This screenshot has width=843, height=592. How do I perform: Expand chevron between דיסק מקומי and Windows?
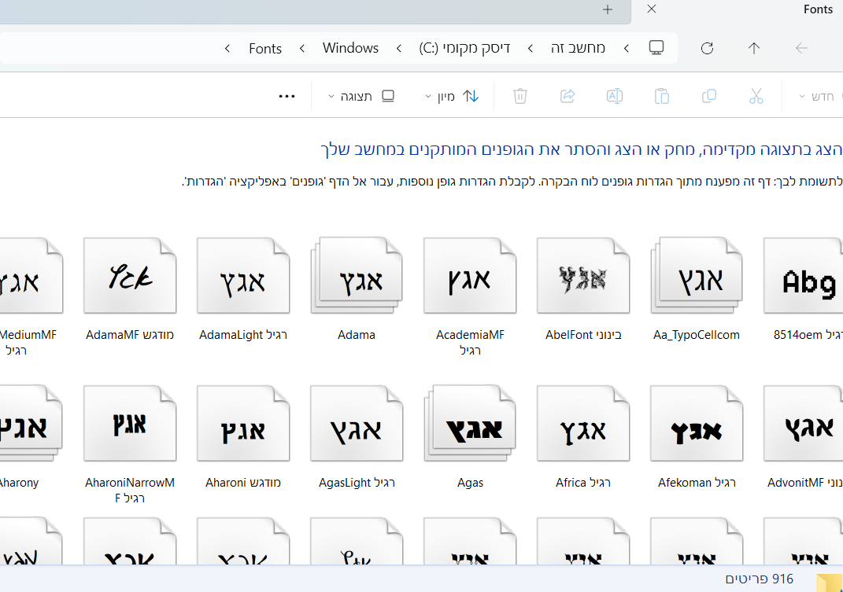point(399,48)
